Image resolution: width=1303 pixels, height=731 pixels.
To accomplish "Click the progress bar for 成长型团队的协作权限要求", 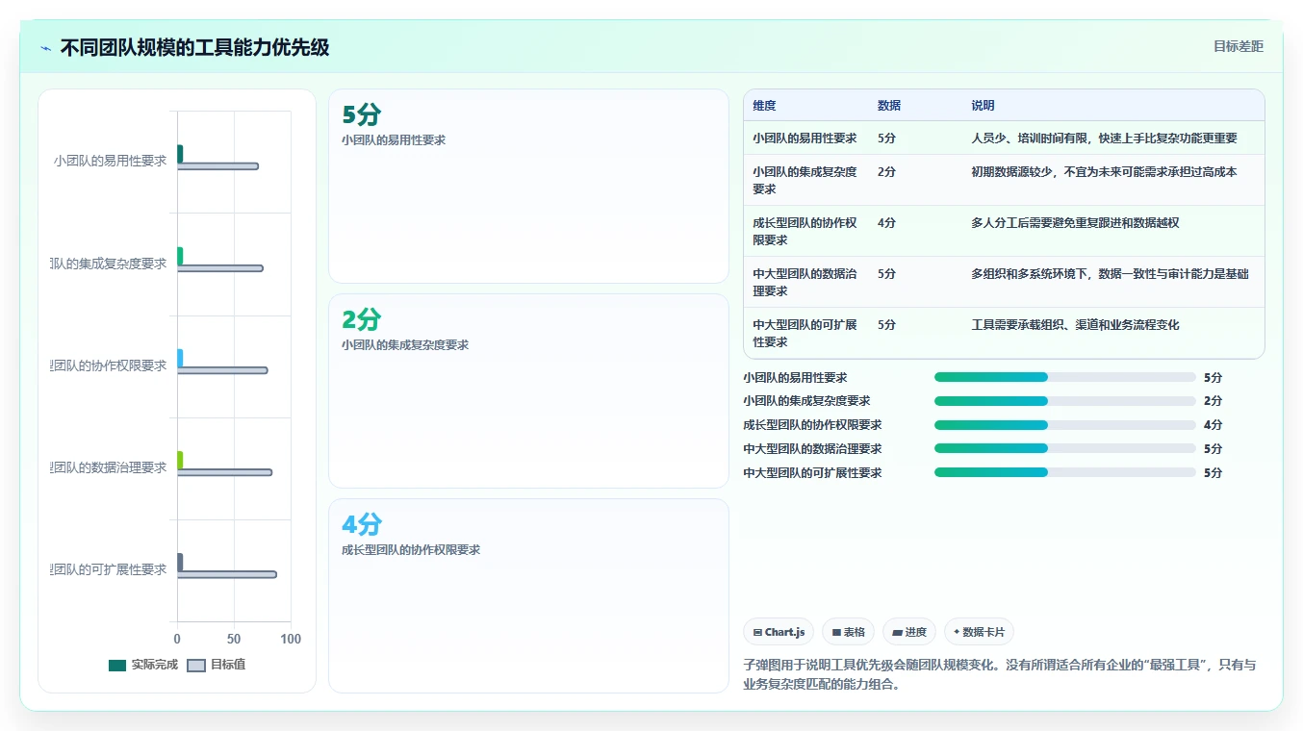I will tap(1064, 425).
